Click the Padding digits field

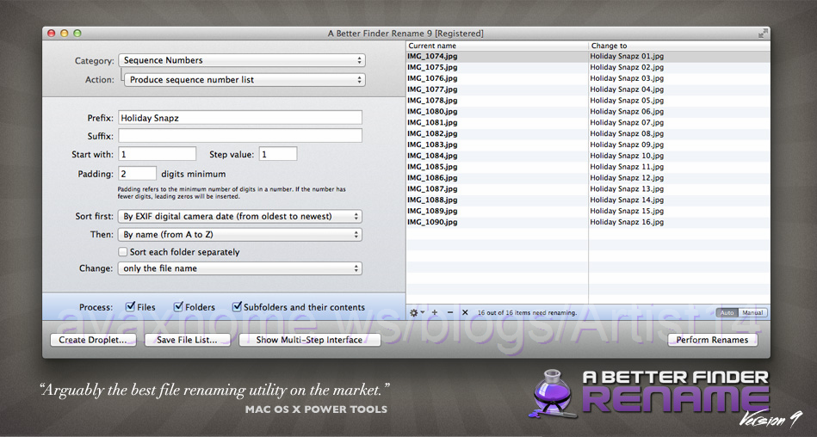[138, 174]
